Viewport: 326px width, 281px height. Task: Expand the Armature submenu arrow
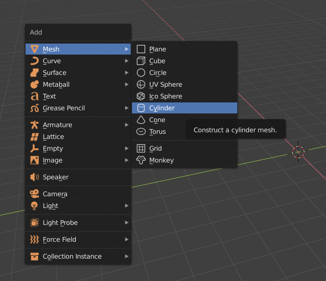(126, 125)
